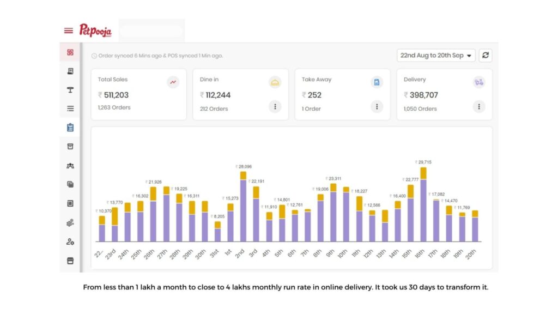The width and height of the screenshot is (558, 314).
Task: Open the clipboard reports icon in sidebar
Action: pyautogui.click(x=70, y=128)
